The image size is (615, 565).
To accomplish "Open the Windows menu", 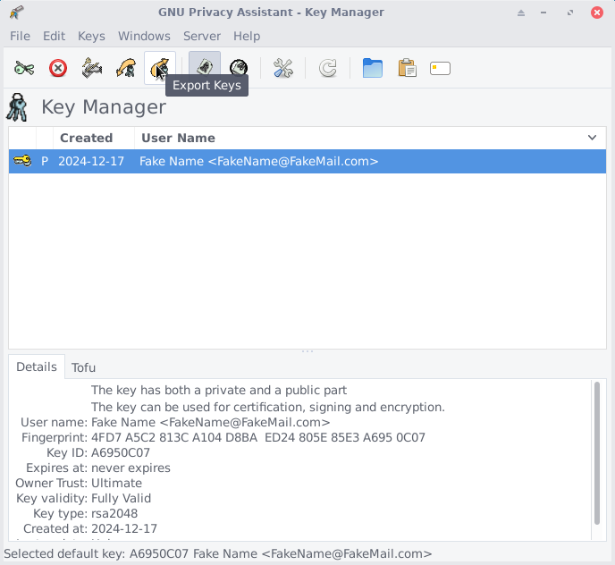I will pos(144,36).
